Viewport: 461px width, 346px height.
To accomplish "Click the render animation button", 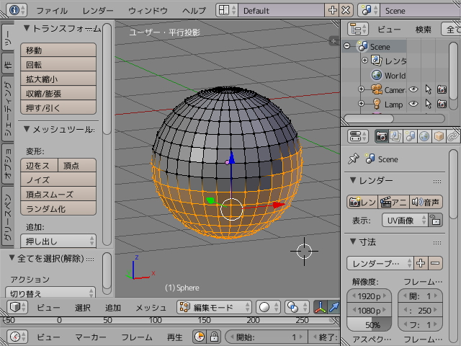I will tap(394, 202).
